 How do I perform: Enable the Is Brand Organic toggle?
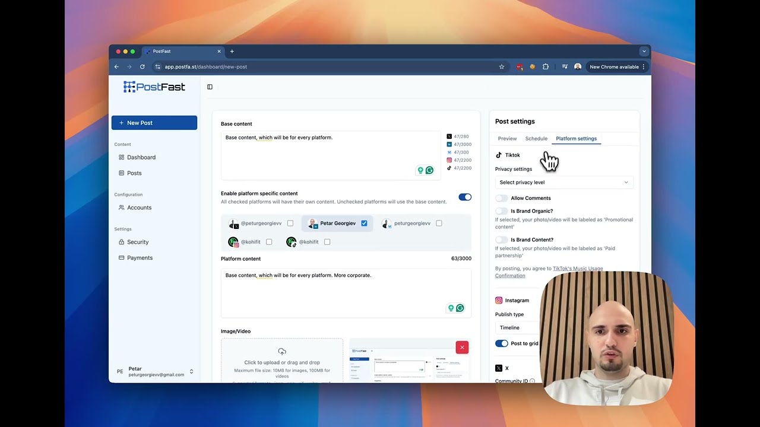pos(502,211)
